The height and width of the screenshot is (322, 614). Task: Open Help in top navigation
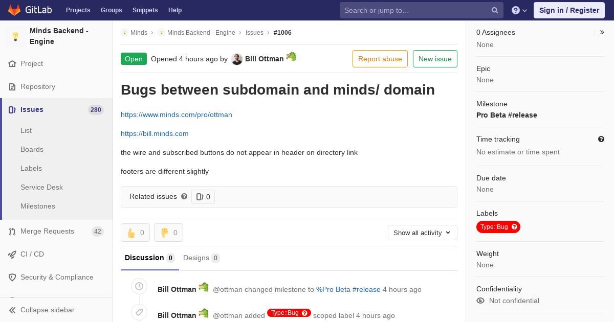(175, 10)
